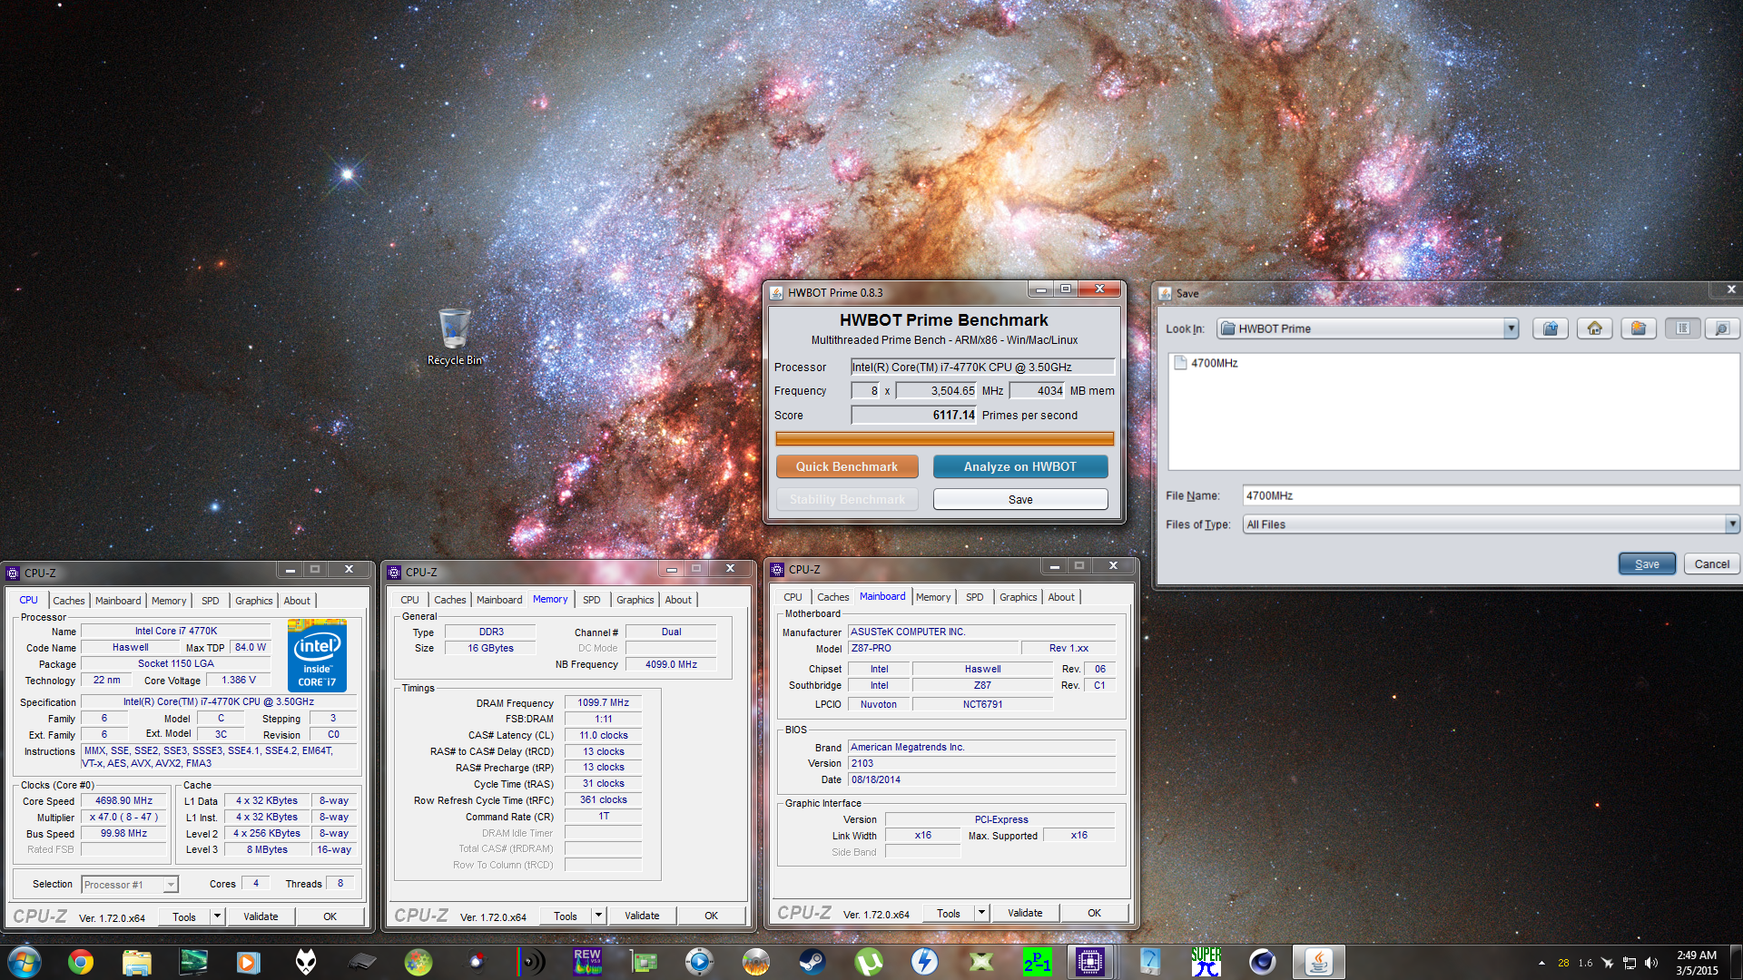Image resolution: width=1743 pixels, height=980 pixels.
Task: Click the Score value 6117.14
Action: (x=912, y=415)
